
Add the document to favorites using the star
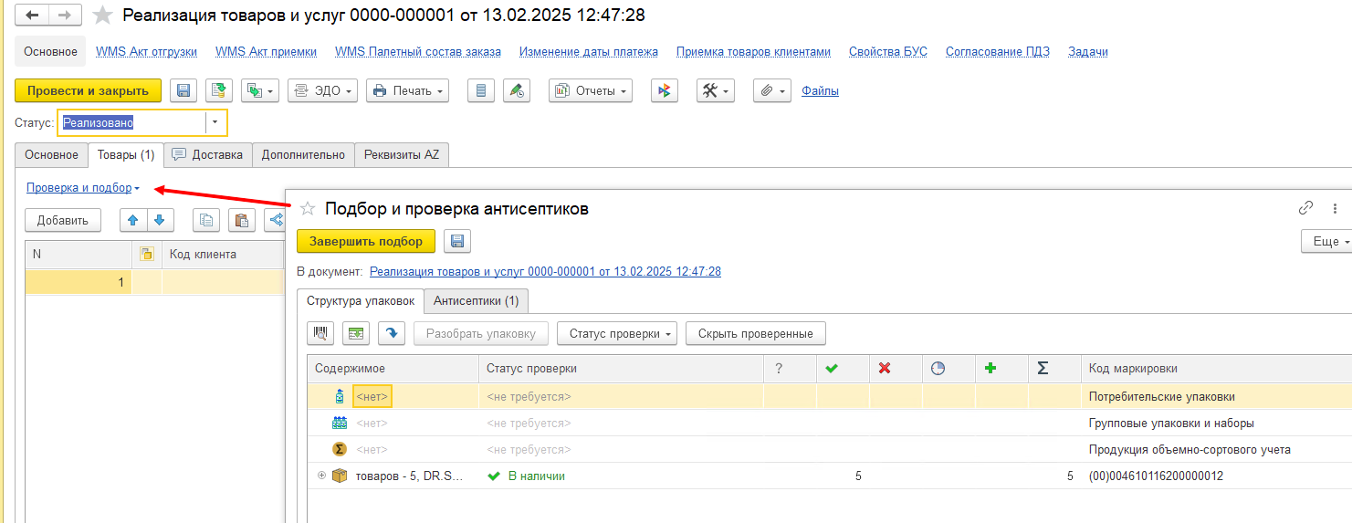[104, 16]
